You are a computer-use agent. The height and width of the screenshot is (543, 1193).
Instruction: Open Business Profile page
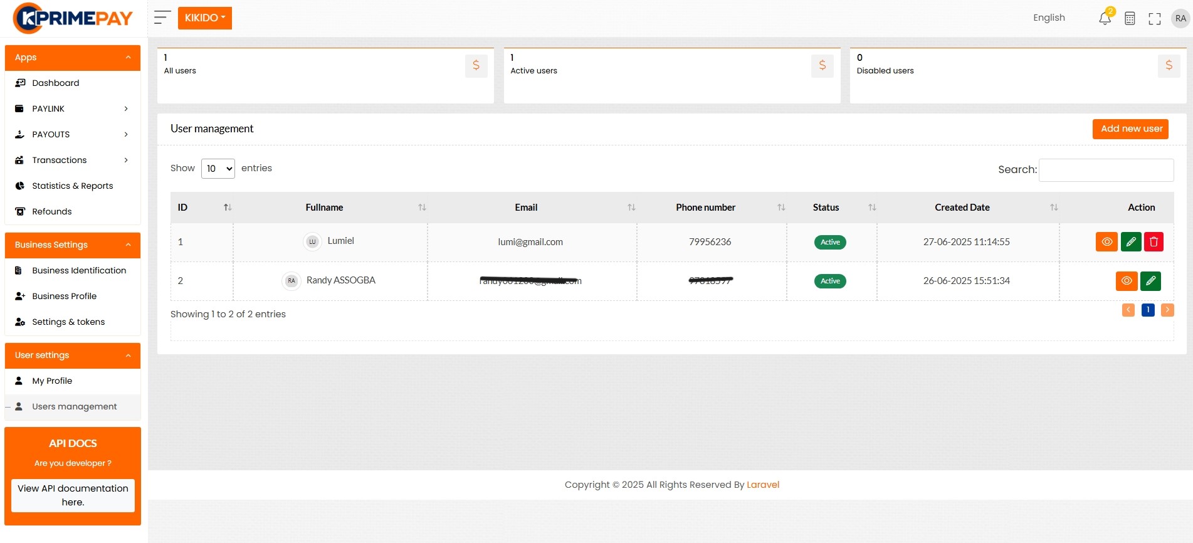tap(73, 296)
